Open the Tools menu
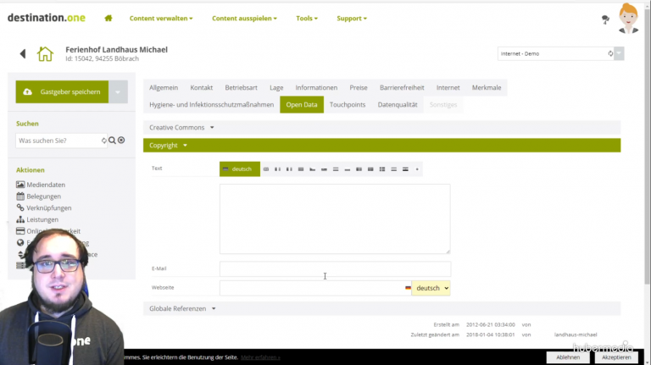The width and height of the screenshot is (651, 365). coord(307,19)
